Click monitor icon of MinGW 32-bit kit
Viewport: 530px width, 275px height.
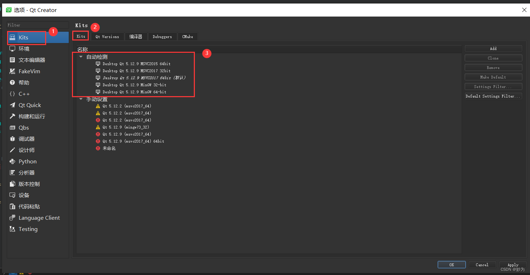(x=98, y=85)
